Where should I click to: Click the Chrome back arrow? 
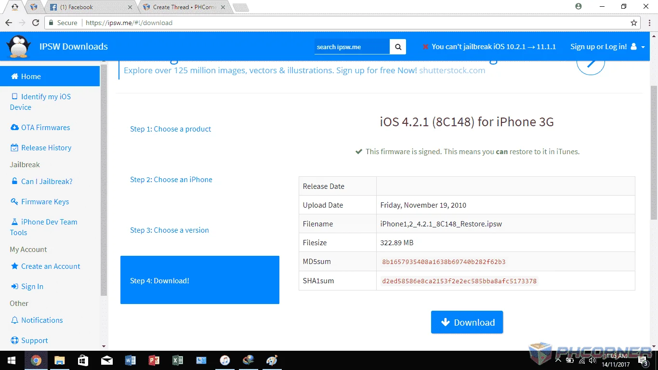click(8, 23)
